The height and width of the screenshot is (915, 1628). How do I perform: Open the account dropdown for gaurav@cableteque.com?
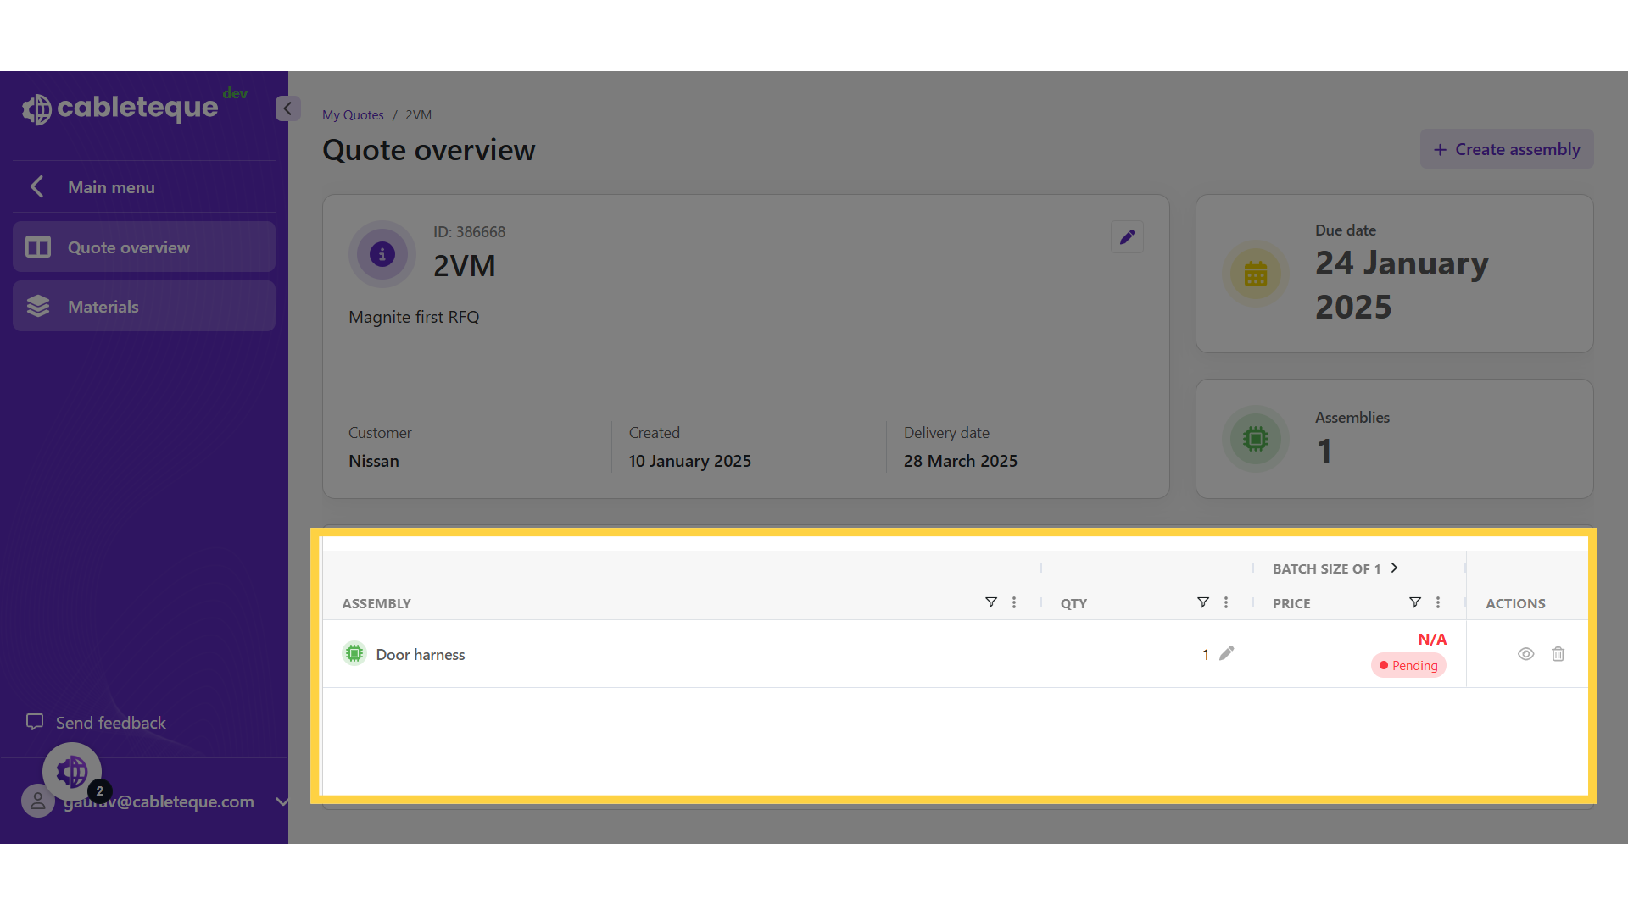(281, 802)
